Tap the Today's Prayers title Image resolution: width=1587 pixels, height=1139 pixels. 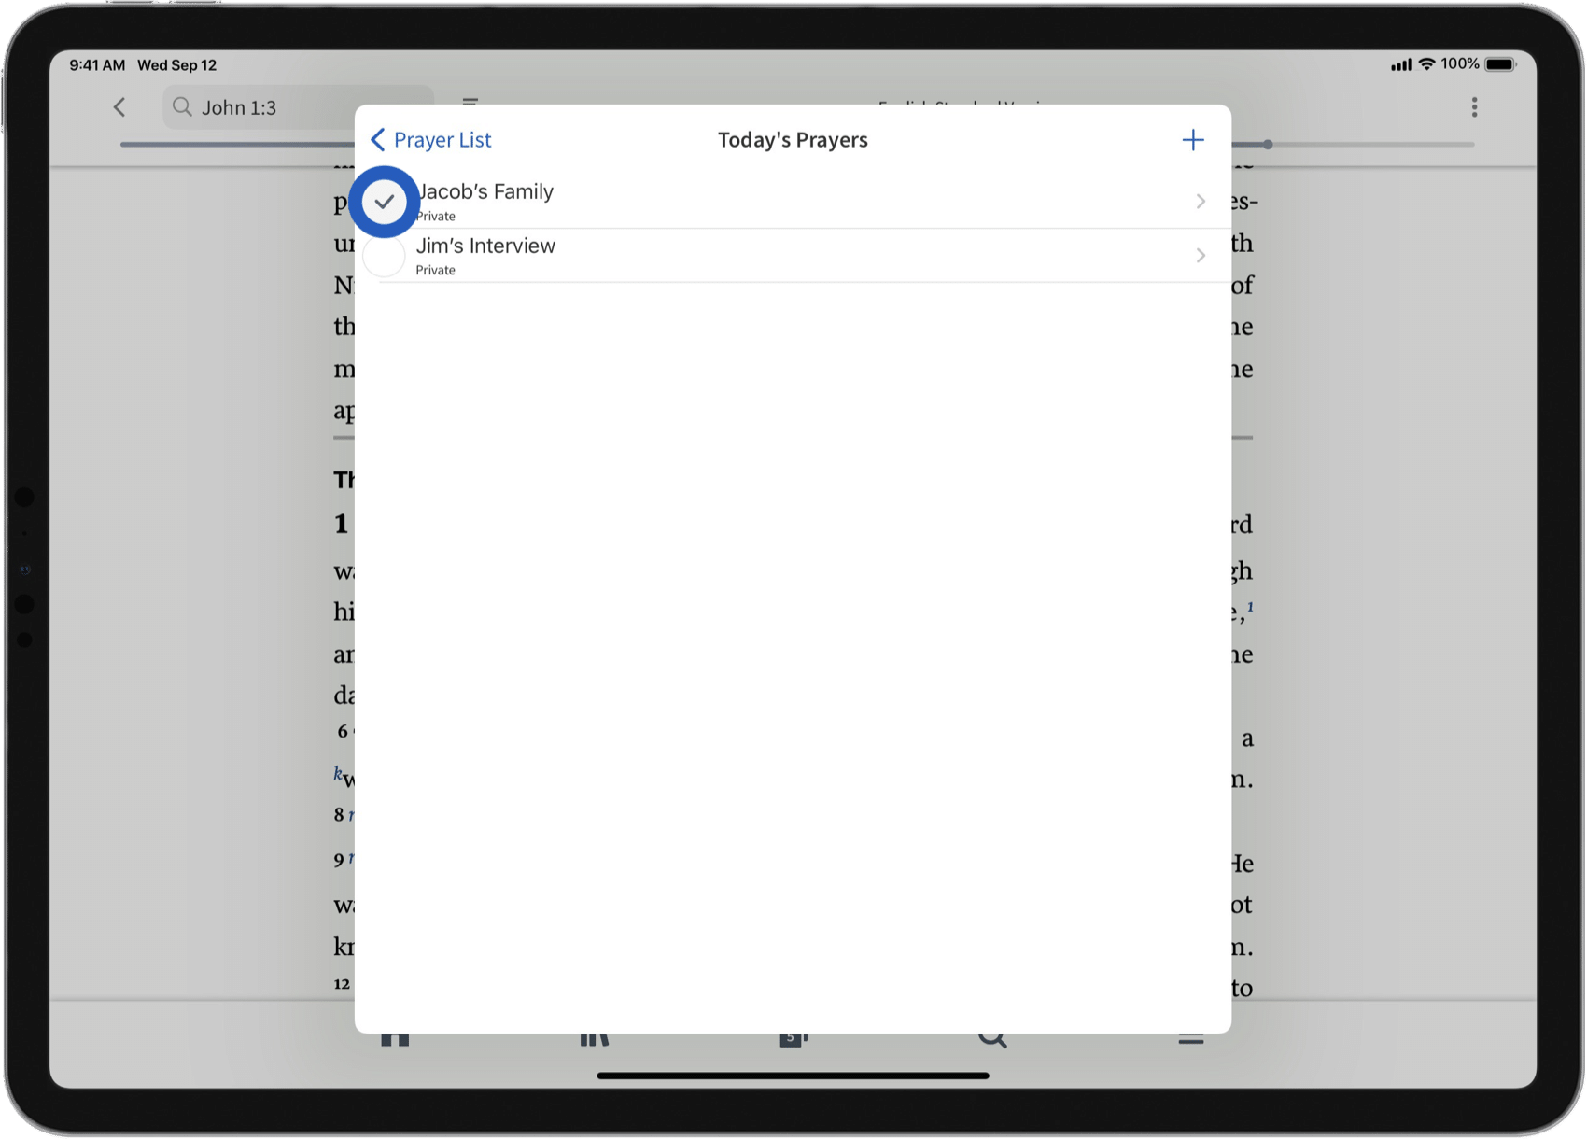pyautogui.click(x=793, y=140)
